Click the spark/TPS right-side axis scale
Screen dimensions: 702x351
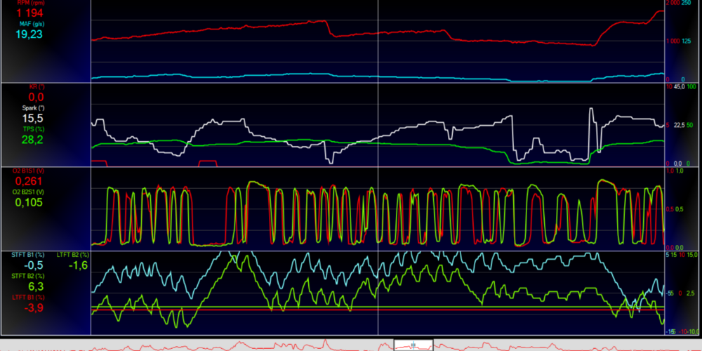click(682, 125)
